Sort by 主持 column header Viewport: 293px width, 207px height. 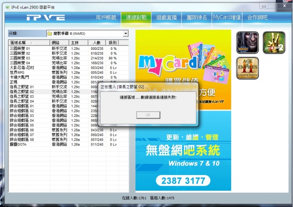78,42
